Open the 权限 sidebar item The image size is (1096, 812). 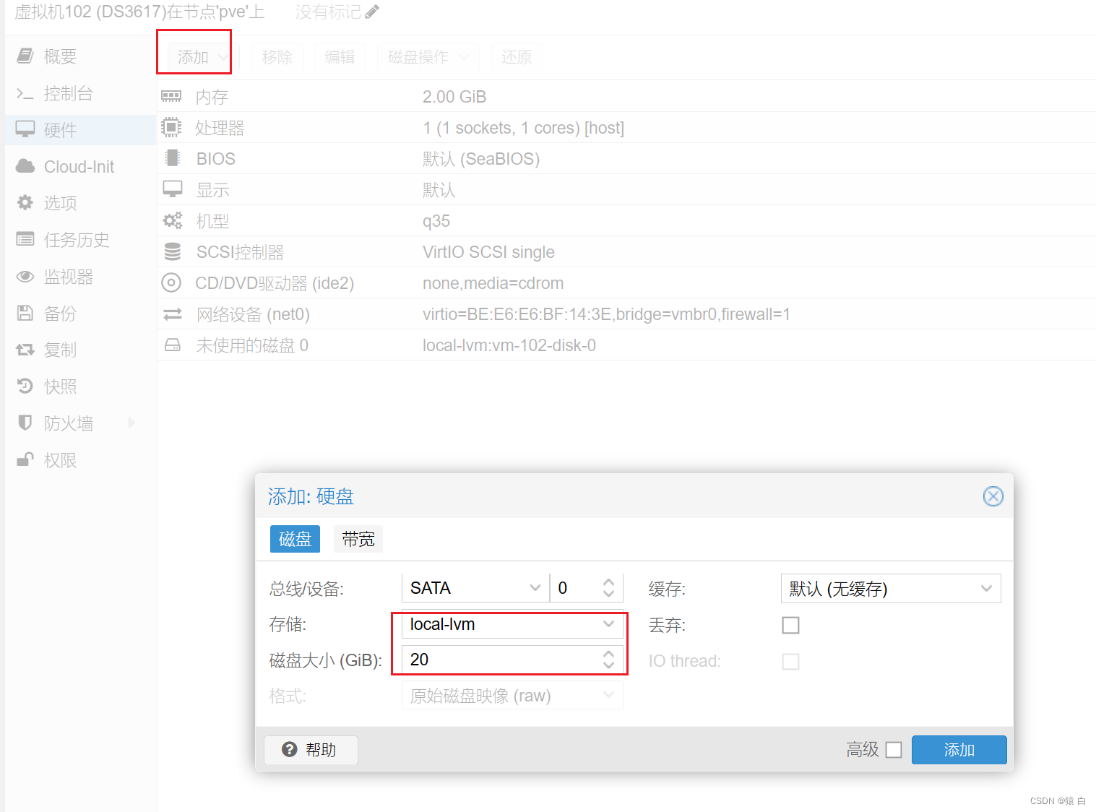coord(80,459)
